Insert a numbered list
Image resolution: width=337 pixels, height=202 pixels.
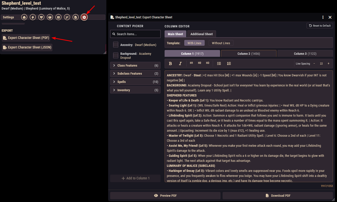(x=229, y=64)
